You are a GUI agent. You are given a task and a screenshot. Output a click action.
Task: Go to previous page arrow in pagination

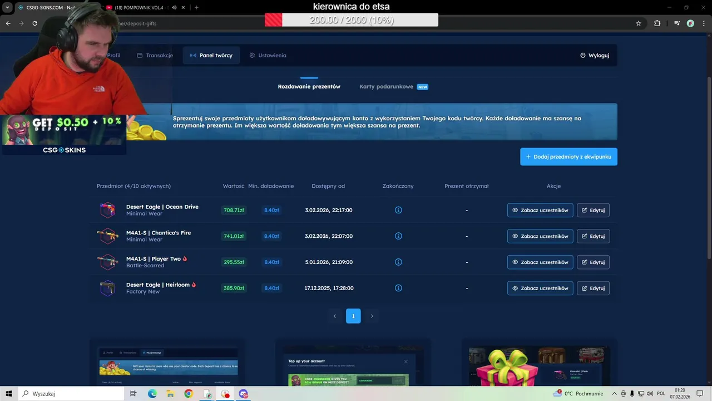pos(334,316)
